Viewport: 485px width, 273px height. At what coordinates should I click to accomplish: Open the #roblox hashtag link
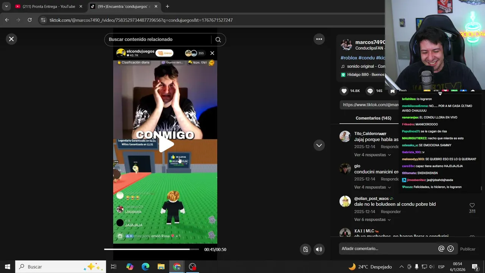(349, 58)
